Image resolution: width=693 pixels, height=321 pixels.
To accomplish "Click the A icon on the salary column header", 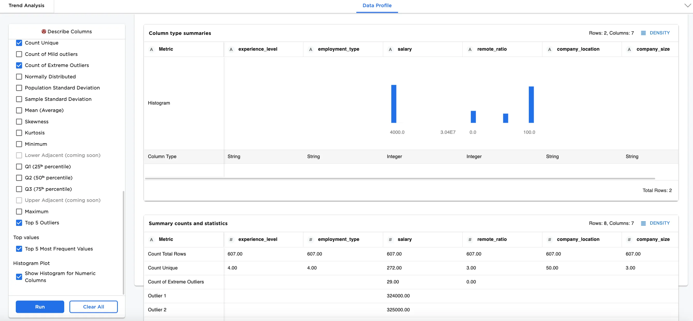I will pos(390,49).
